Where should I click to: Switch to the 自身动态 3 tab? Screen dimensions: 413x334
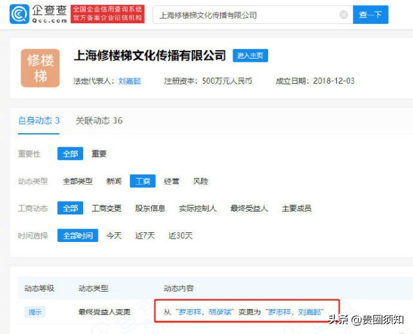tap(39, 121)
